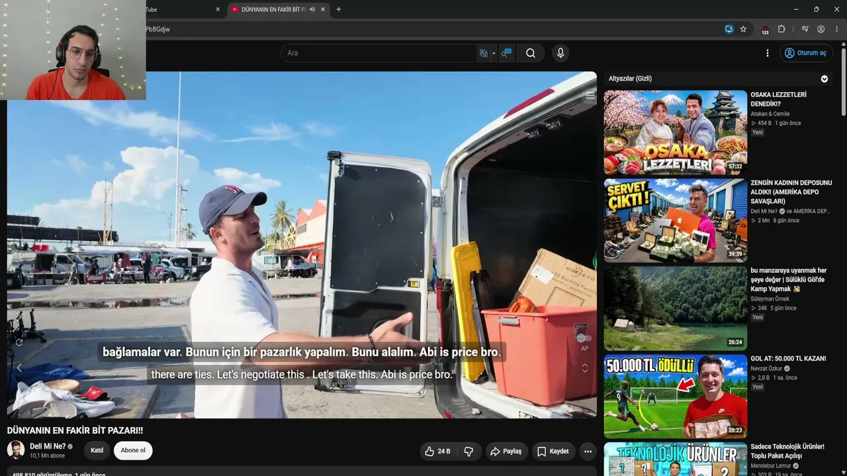Click the 10,1 Mn abone subscriber count
847x476 pixels.
tap(48, 456)
